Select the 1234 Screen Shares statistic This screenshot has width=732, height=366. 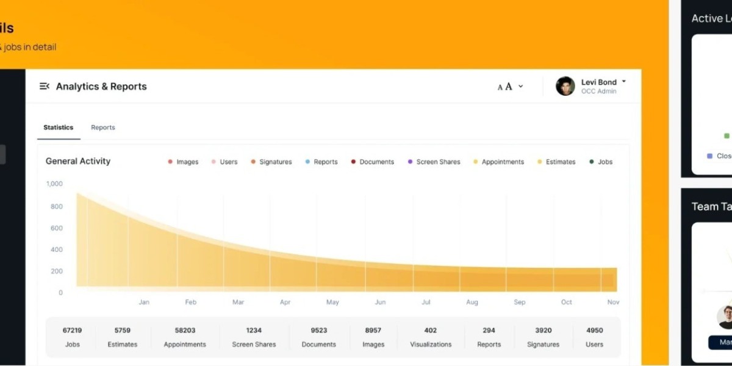[254, 337]
